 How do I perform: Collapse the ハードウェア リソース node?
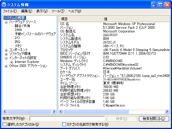pyautogui.click(x=6, y=22)
